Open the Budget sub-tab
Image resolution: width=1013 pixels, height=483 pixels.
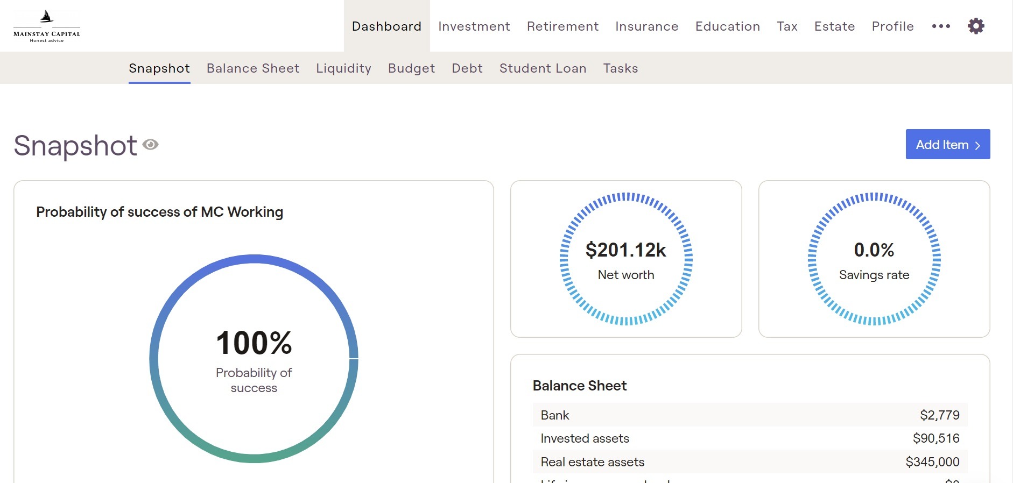tap(411, 68)
